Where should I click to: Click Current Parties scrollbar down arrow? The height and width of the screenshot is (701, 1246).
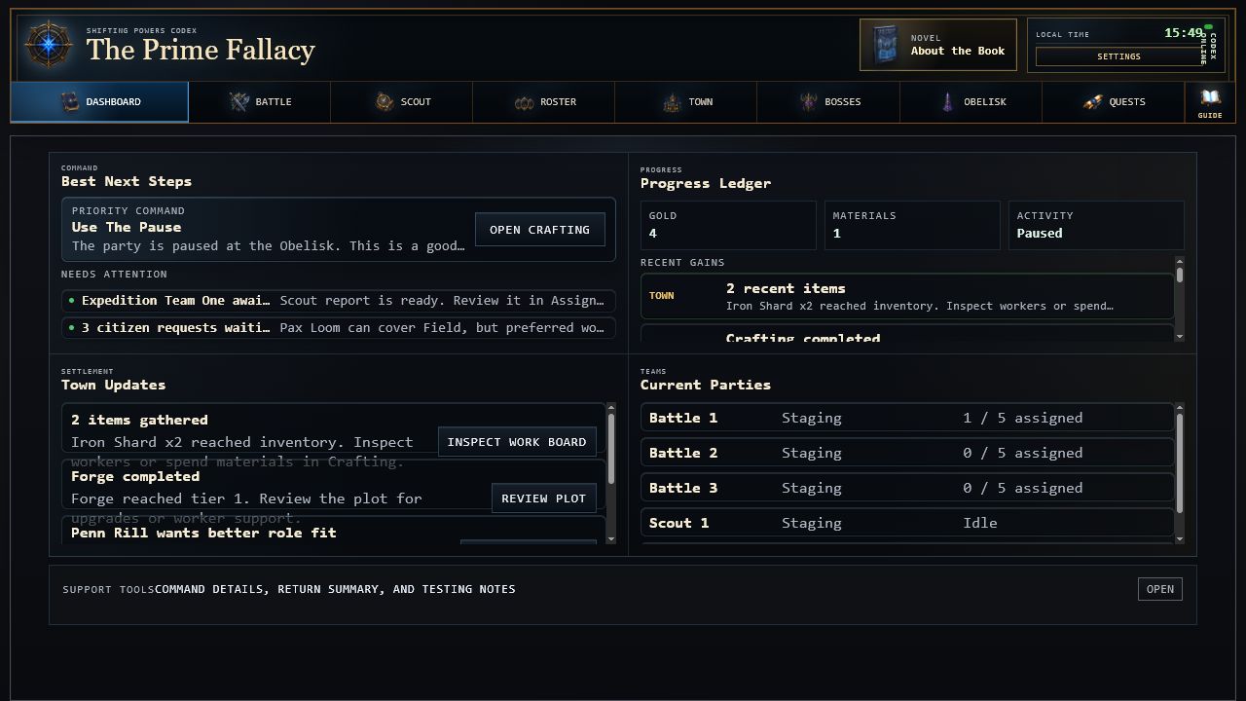coord(1180,539)
